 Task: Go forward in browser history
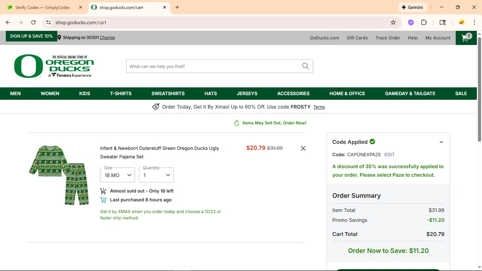pyautogui.click(x=21, y=22)
